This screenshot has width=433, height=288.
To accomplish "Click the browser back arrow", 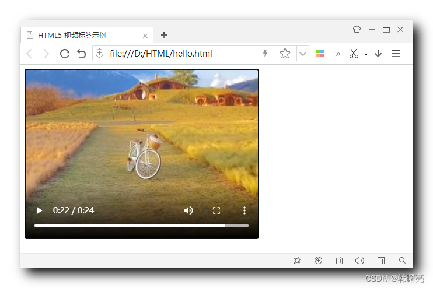I will pos(29,54).
